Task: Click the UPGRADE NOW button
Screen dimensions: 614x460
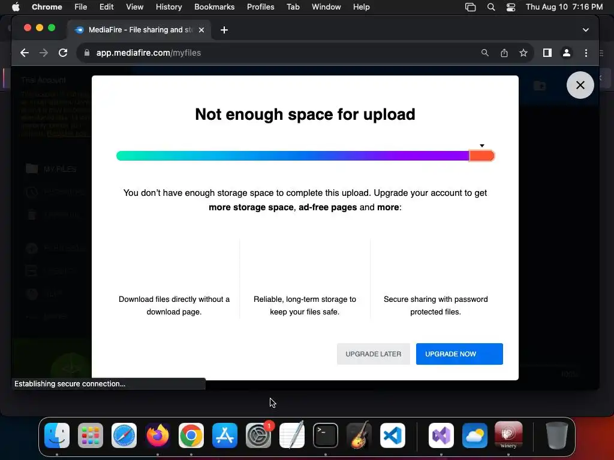Action: [x=459, y=354]
